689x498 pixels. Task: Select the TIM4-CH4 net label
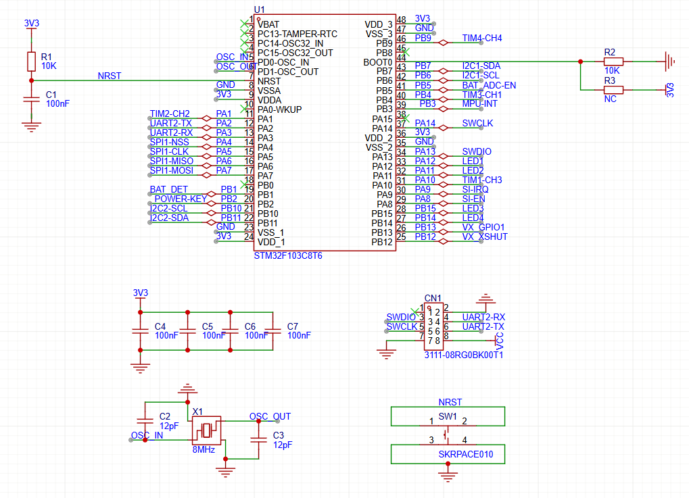coord(481,39)
